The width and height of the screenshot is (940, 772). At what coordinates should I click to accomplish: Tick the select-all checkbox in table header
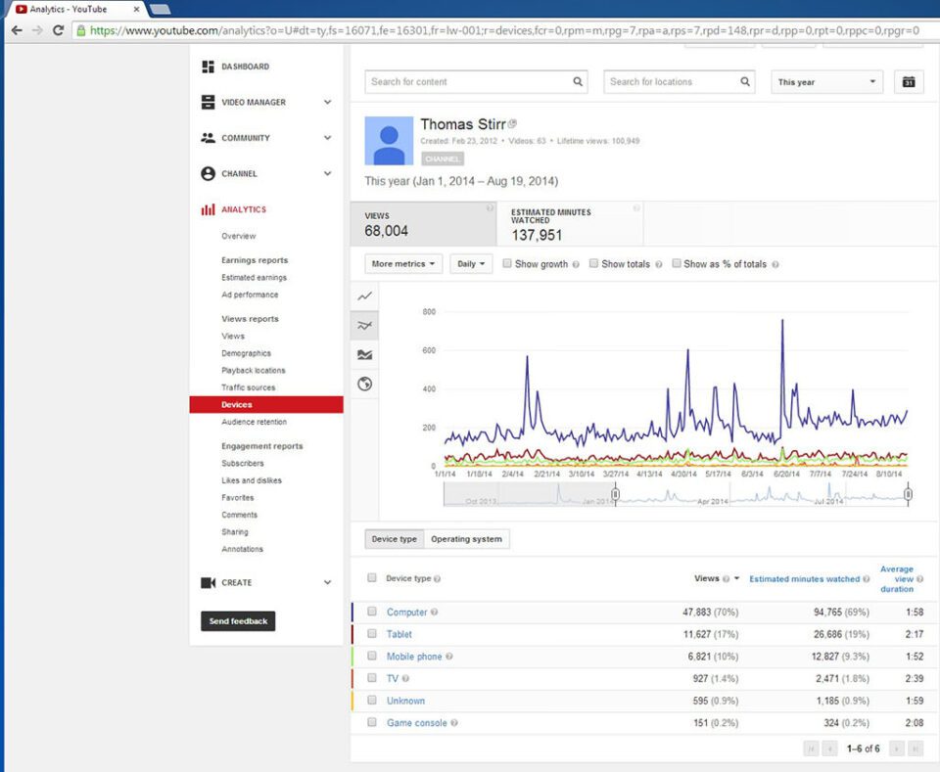372,578
